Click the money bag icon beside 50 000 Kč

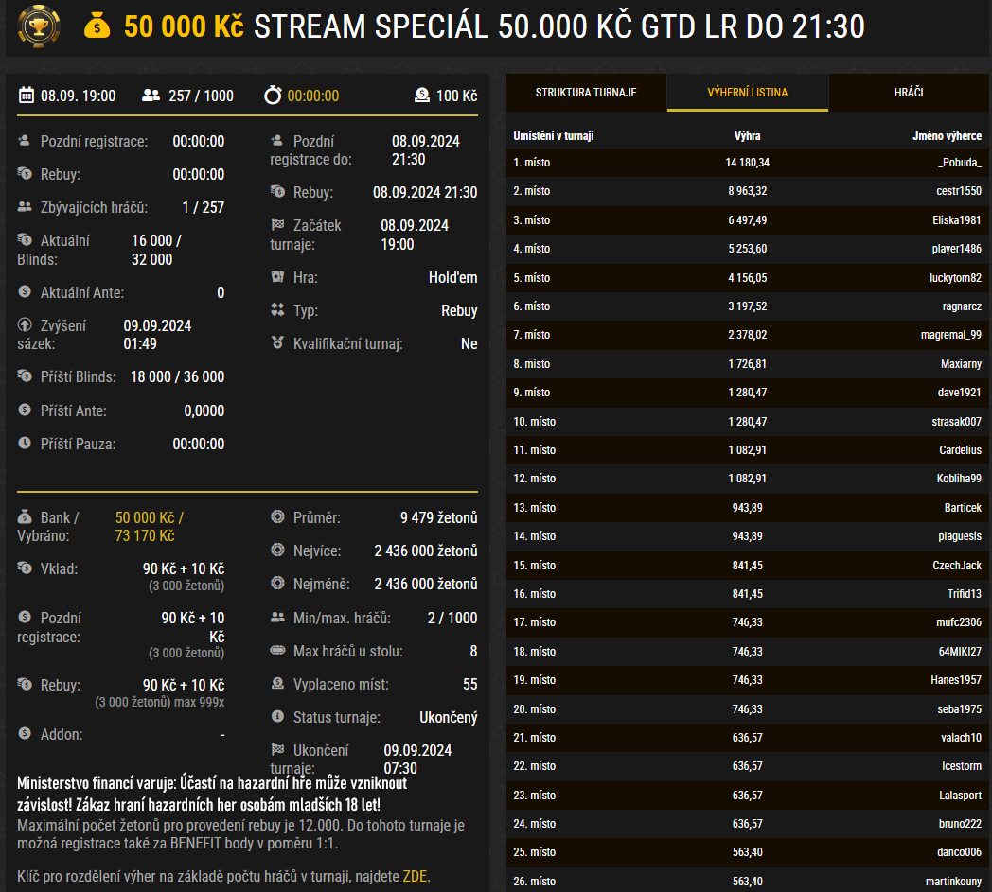tap(97, 26)
